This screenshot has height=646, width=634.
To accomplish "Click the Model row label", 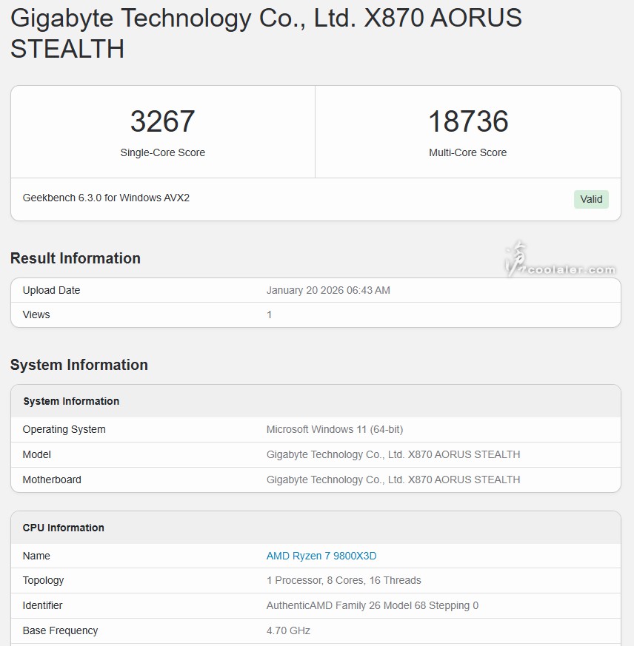I will [x=37, y=454].
